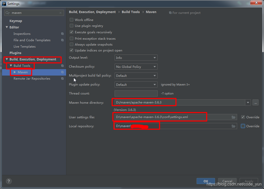The height and width of the screenshot is (189, 264).
Task: Open Plugin update policy dropdown
Action: (136, 85)
